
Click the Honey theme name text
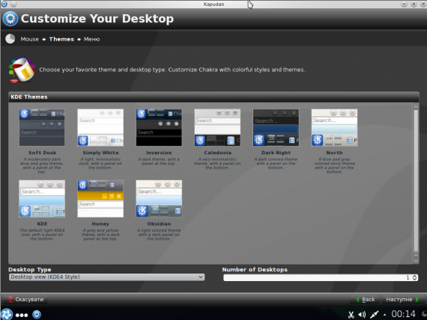click(x=100, y=224)
